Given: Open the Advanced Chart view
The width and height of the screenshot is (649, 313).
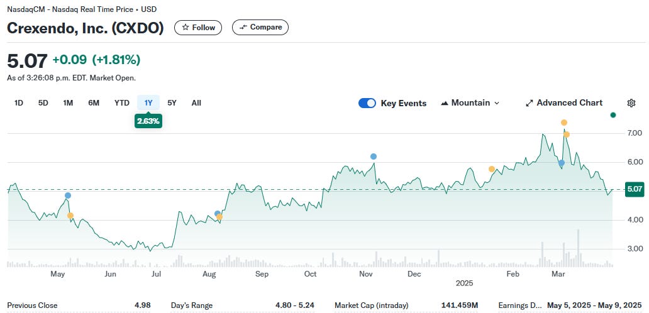Looking at the screenshot, I should [564, 103].
